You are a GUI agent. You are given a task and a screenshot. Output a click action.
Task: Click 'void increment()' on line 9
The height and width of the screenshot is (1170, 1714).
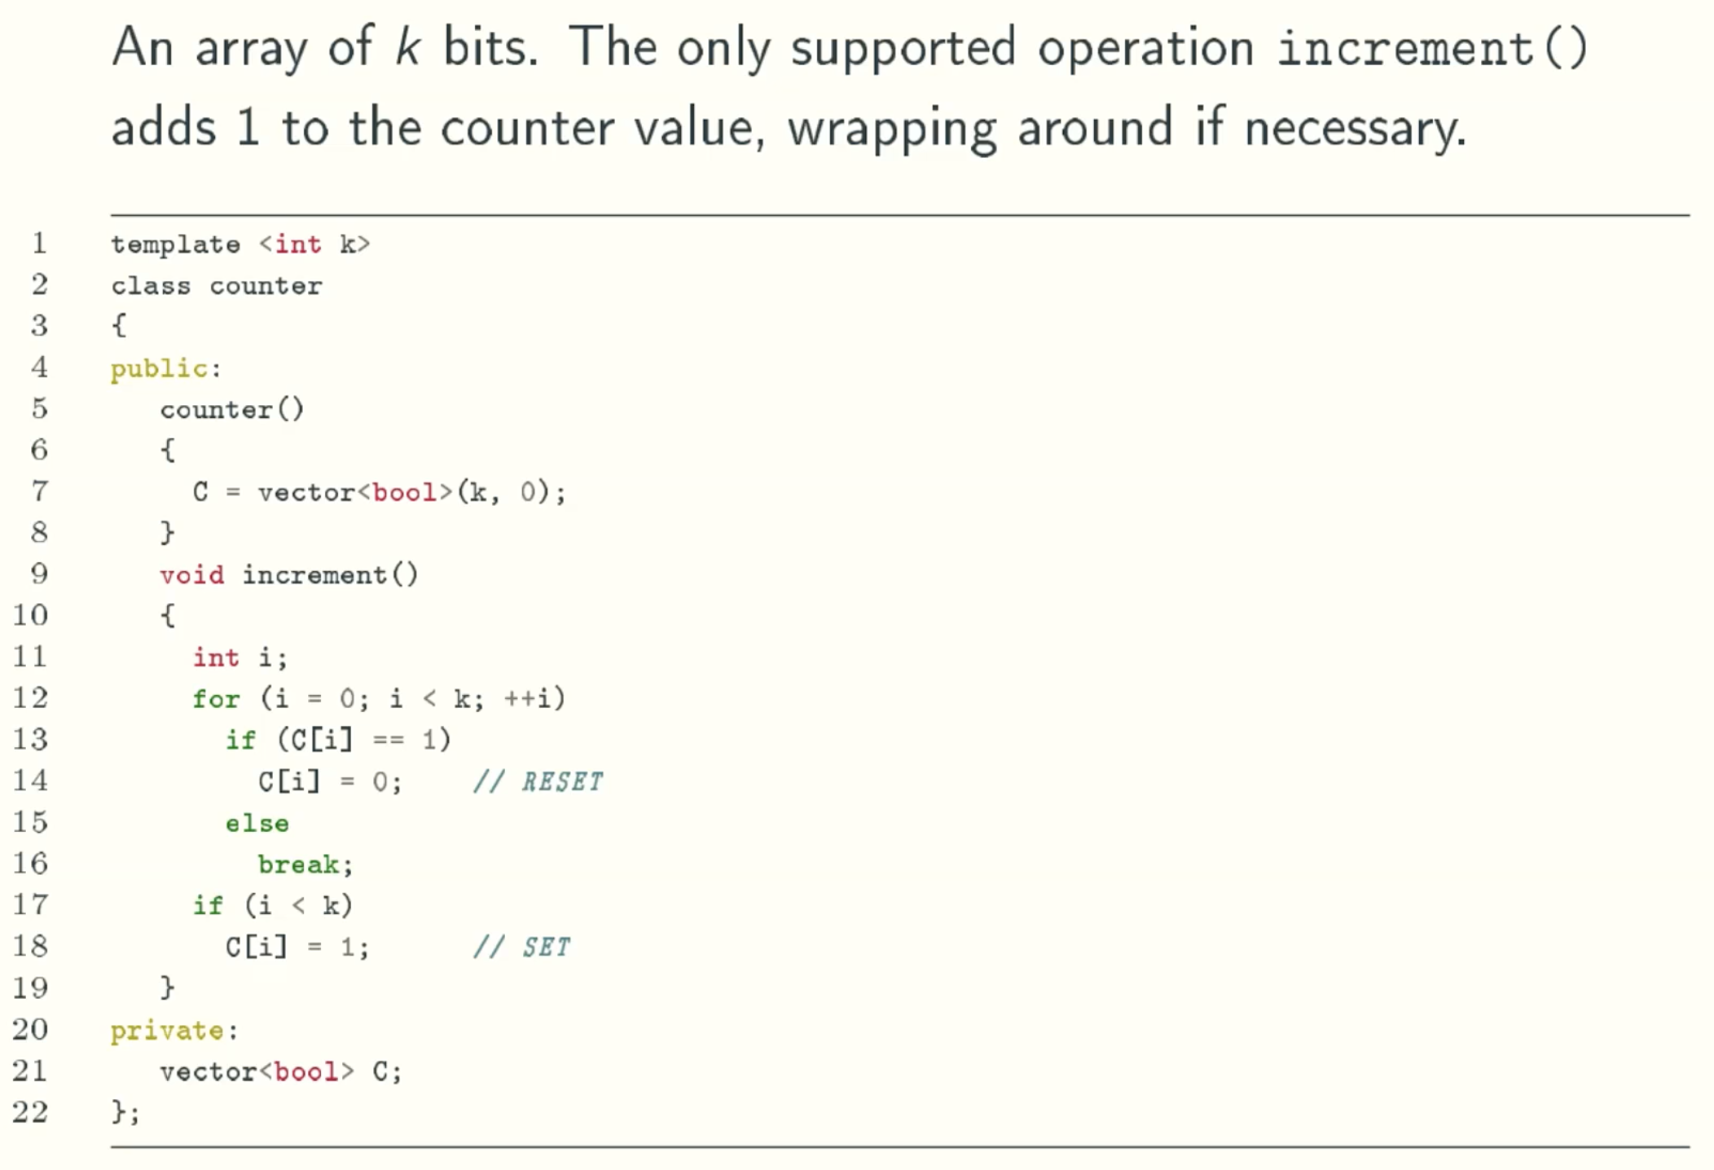coord(289,574)
